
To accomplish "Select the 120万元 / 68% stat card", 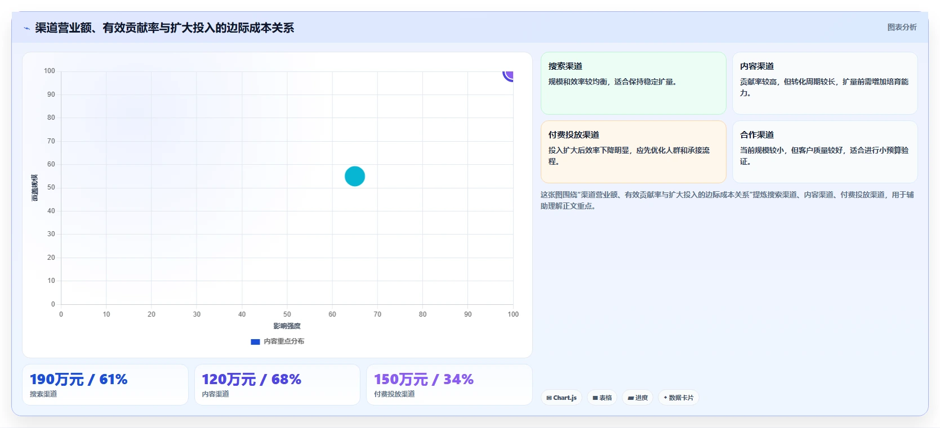I will click(x=277, y=385).
